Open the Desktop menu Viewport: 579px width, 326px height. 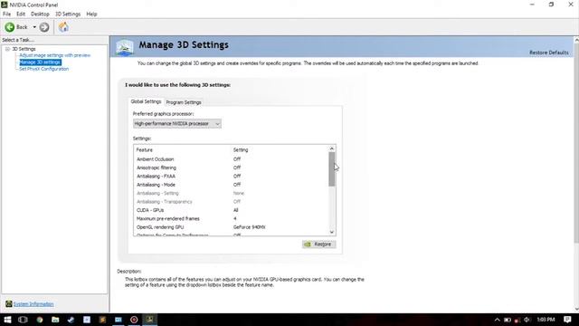(40, 14)
